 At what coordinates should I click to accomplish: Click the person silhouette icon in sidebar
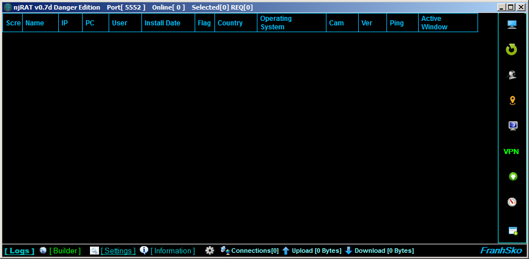point(512,75)
